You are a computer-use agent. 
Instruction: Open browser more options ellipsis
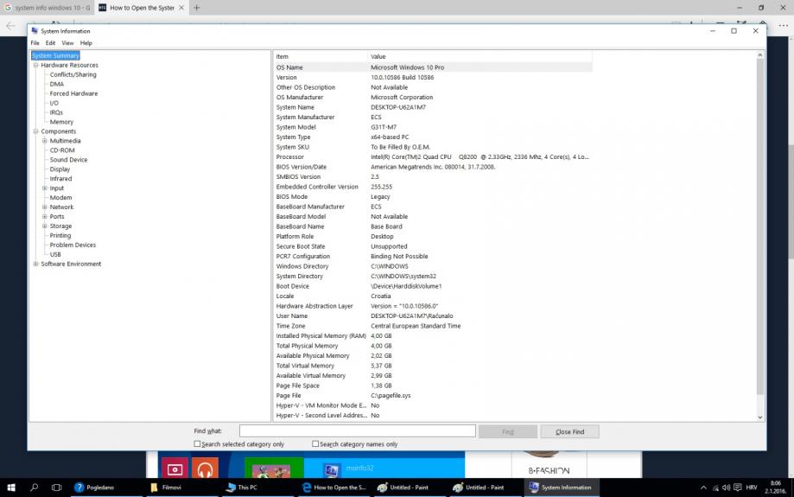[x=783, y=26]
